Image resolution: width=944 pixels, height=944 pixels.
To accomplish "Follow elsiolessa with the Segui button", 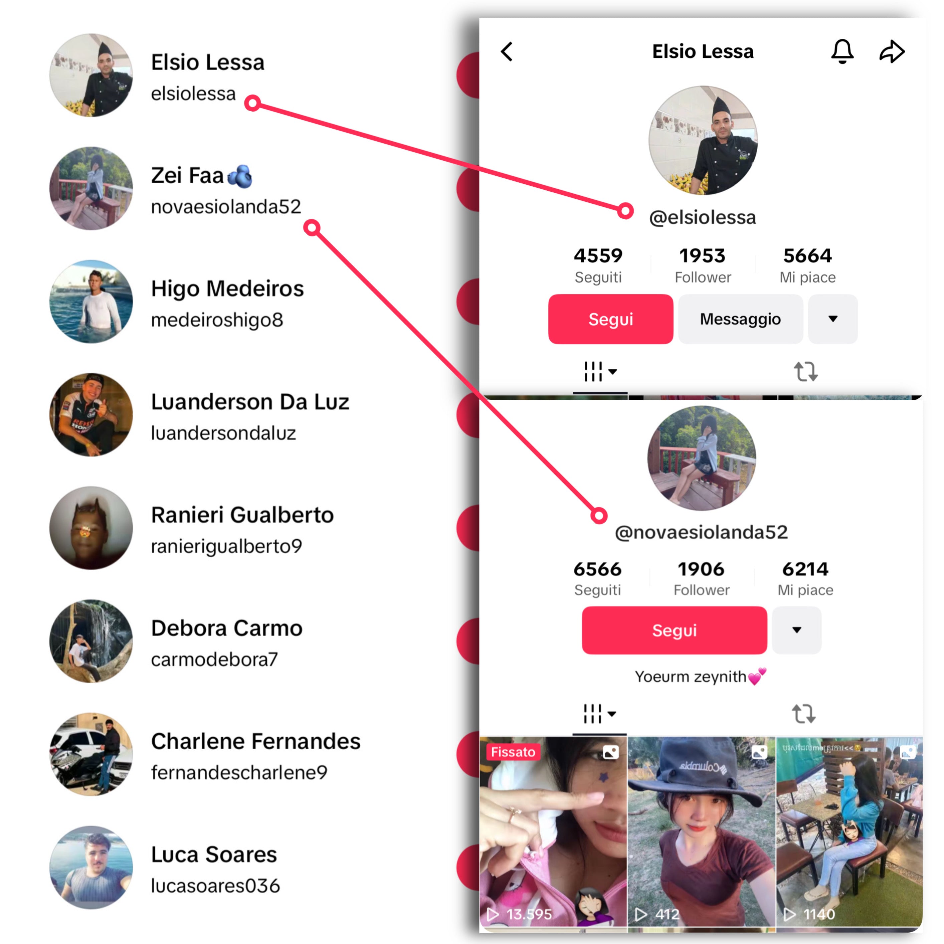I will coord(611,319).
